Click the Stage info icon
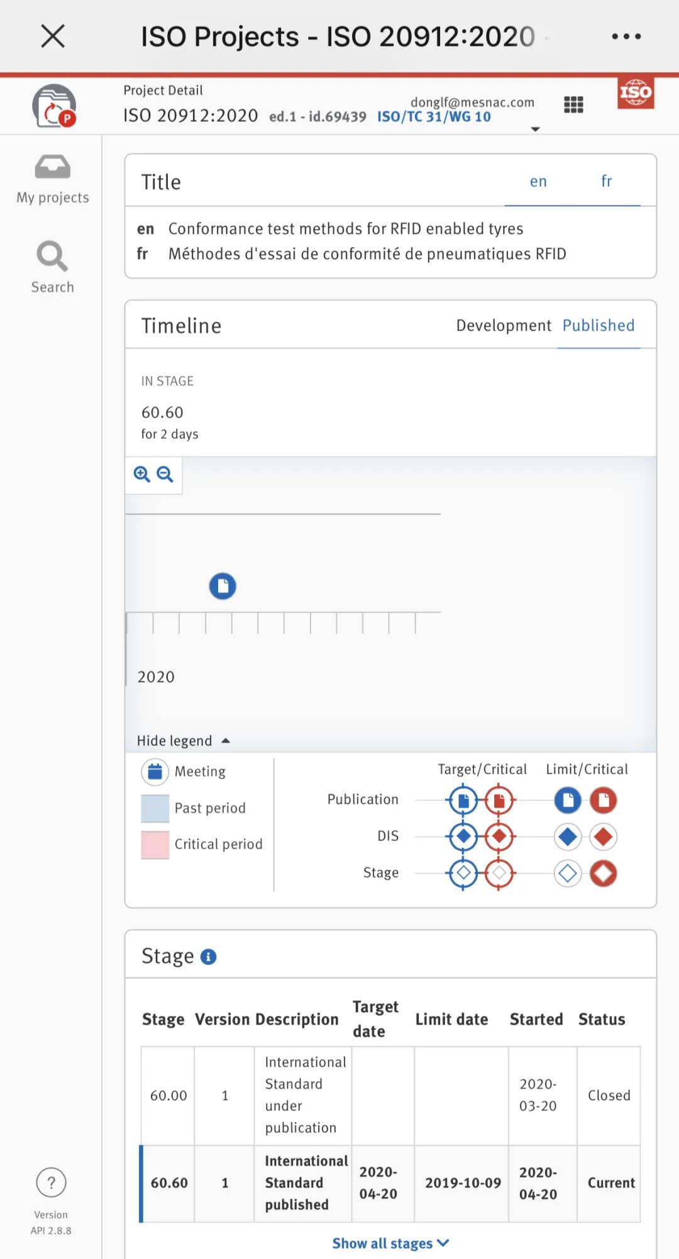The height and width of the screenshot is (1259, 679). [x=208, y=957]
